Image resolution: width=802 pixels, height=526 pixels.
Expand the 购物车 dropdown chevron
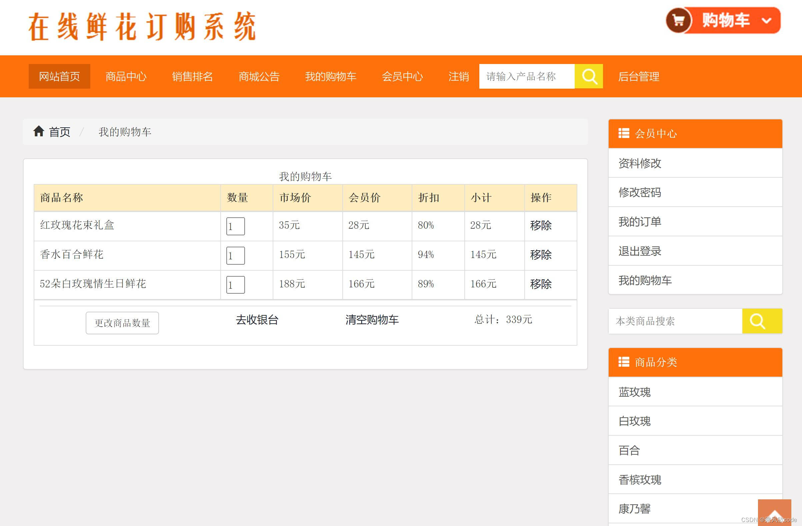(x=766, y=21)
